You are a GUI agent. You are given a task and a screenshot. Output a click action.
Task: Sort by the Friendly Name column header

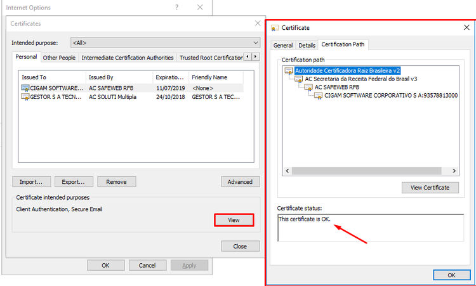pyautogui.click(x=216, y=77)
